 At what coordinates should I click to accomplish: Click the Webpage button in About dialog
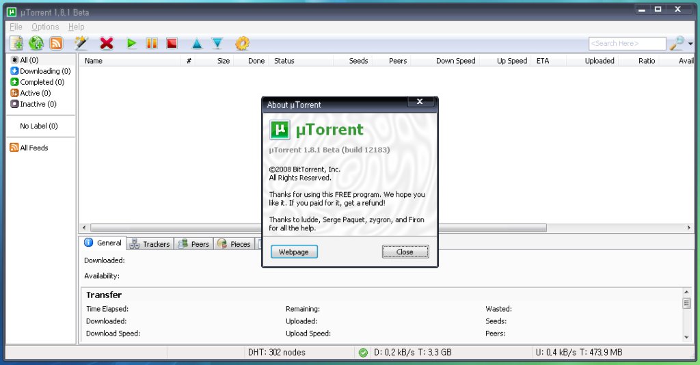point(294,252)
